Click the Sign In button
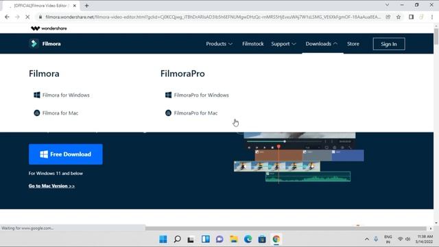 click(389, 44)
